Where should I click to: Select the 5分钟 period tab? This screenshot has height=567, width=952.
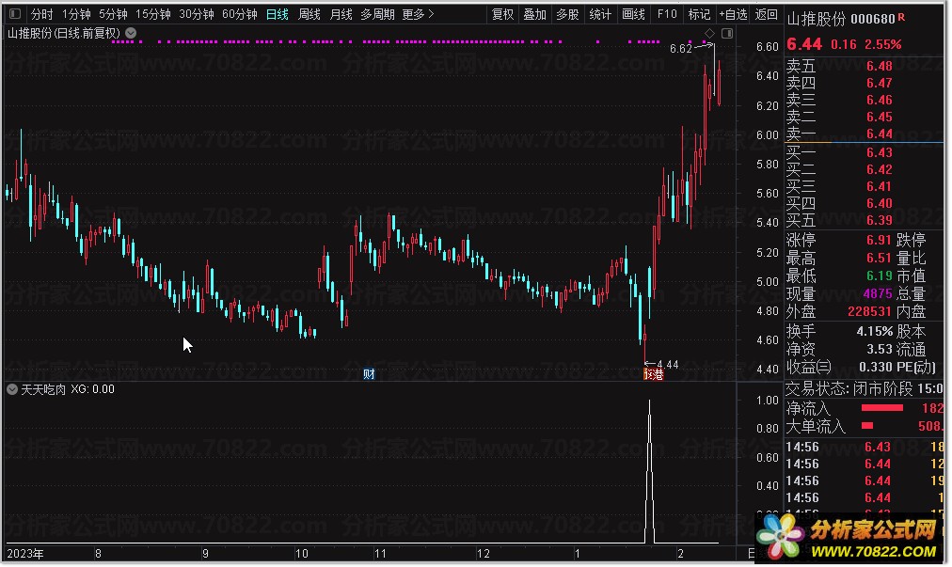click(114, 14)
